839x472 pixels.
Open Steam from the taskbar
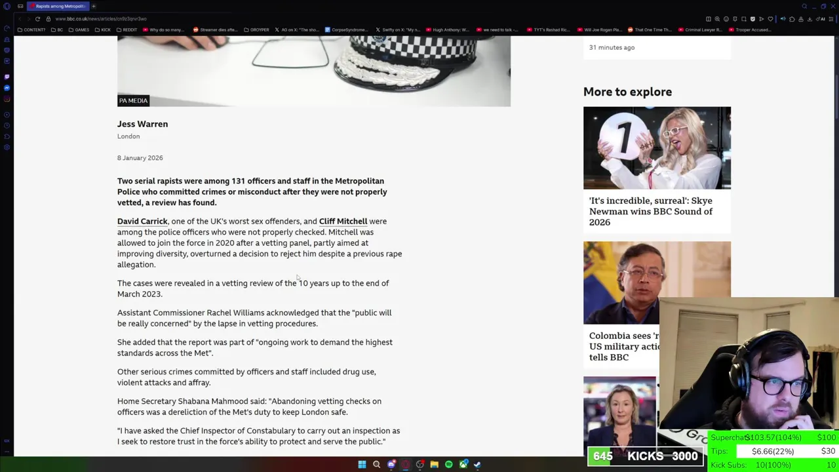click(x=477, y=464)
